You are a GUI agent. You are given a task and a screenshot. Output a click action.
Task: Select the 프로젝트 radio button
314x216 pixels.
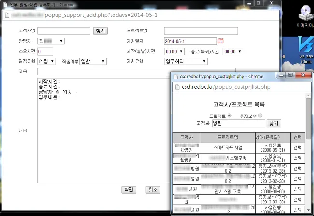tap(229, 115)
